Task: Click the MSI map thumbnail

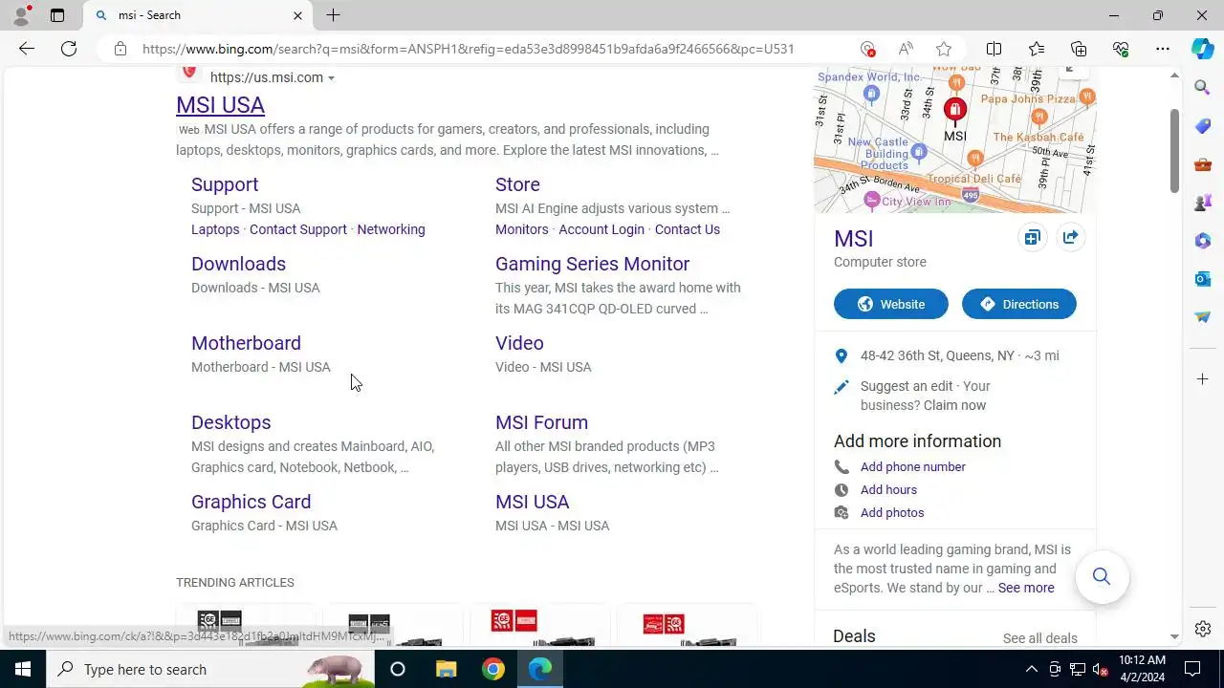Action: coord(954,140)
